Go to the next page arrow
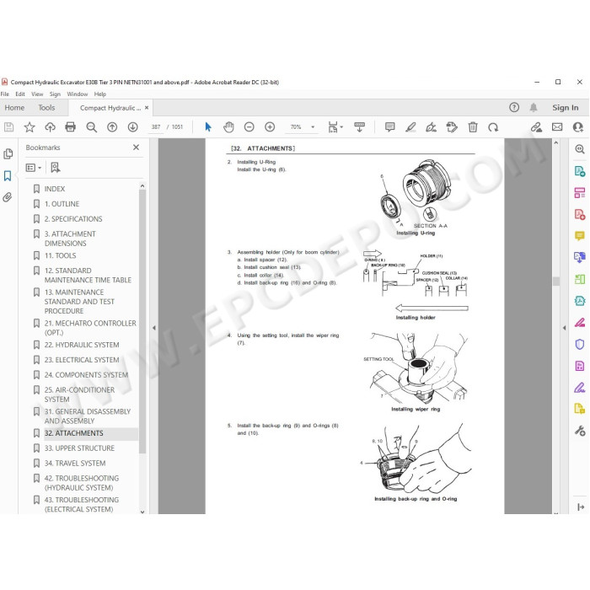590x590 pixels. [133, 127]
